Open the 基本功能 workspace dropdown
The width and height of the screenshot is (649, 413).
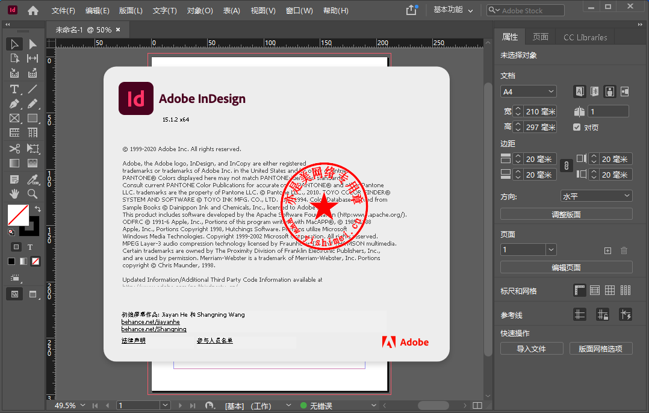pyautogui.click(x=453, y=10)
